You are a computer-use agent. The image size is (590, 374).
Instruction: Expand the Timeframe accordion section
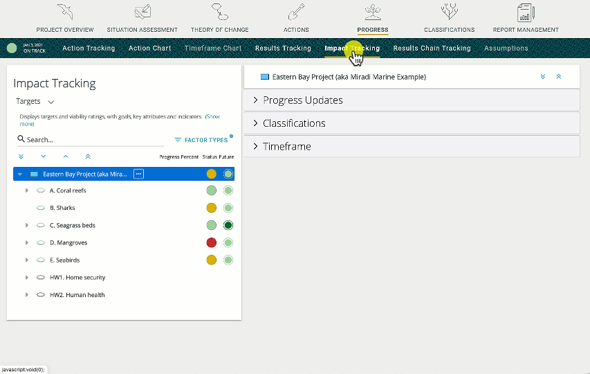(x=286, y=147)
